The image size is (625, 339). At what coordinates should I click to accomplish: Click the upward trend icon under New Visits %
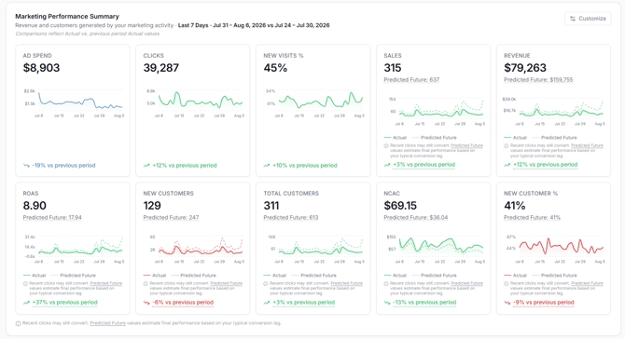coord(267,166)
